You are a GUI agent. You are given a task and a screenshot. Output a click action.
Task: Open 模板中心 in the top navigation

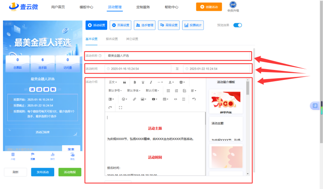[86, 7]
